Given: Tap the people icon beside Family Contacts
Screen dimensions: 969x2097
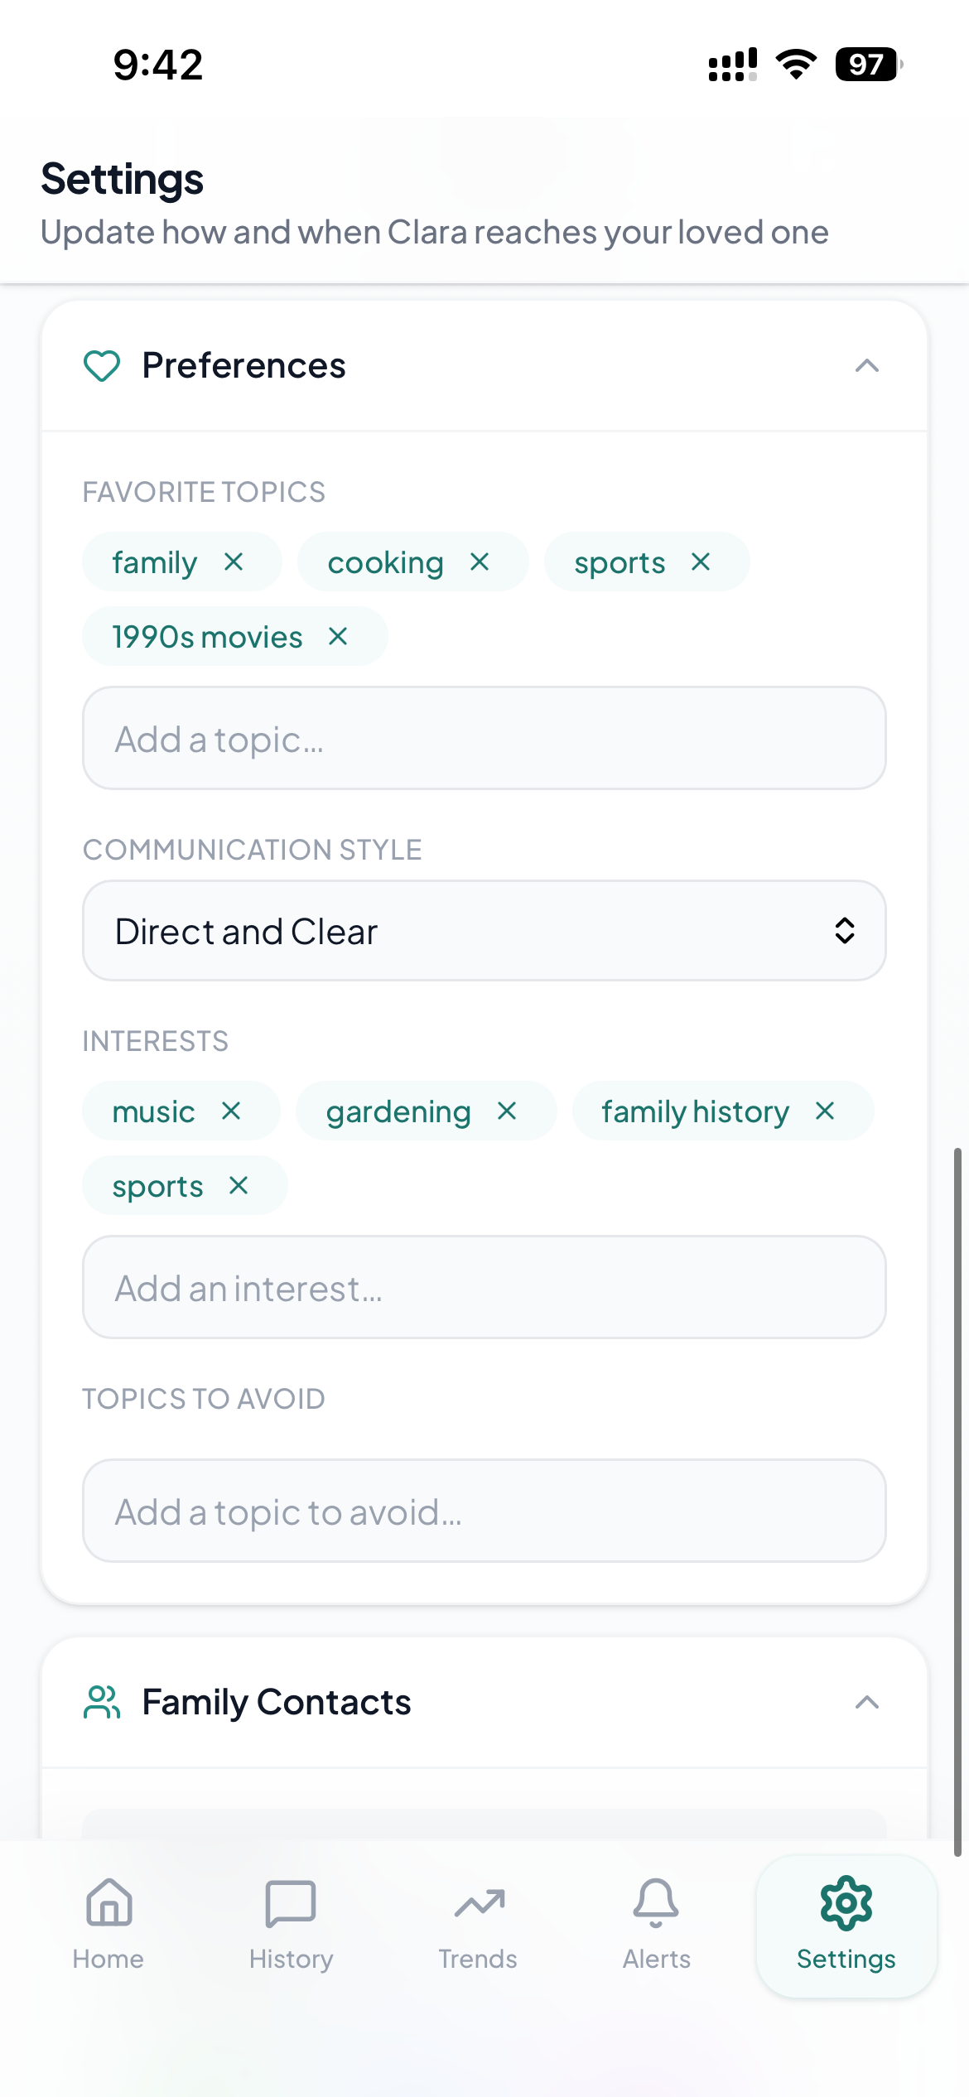Looking at the screenshot, I should (x=102, y=1703).
